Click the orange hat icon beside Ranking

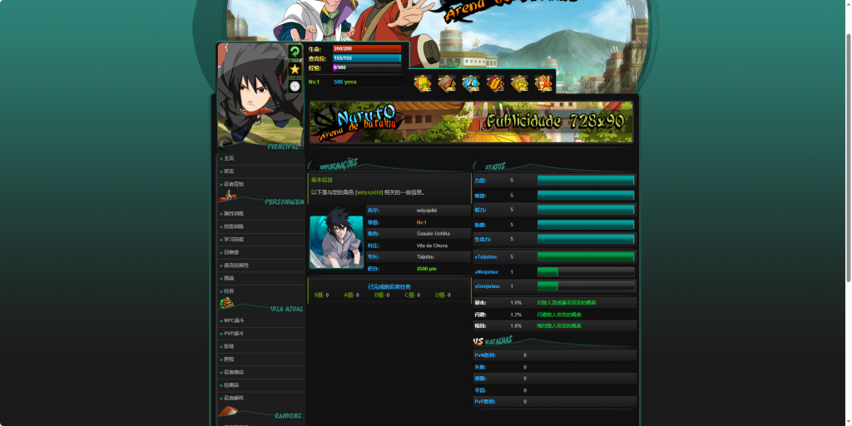click(228, 411)
